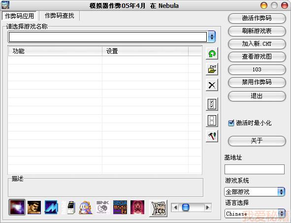Select the SNK emulator icon
Image resolution: width=291 pixels, height=223 pixels.
(x=102, y=207)
